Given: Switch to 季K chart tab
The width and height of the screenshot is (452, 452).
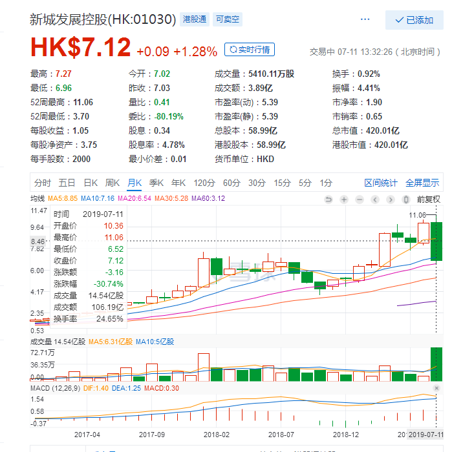Looking at the screenshot, I should pos(156,183).
